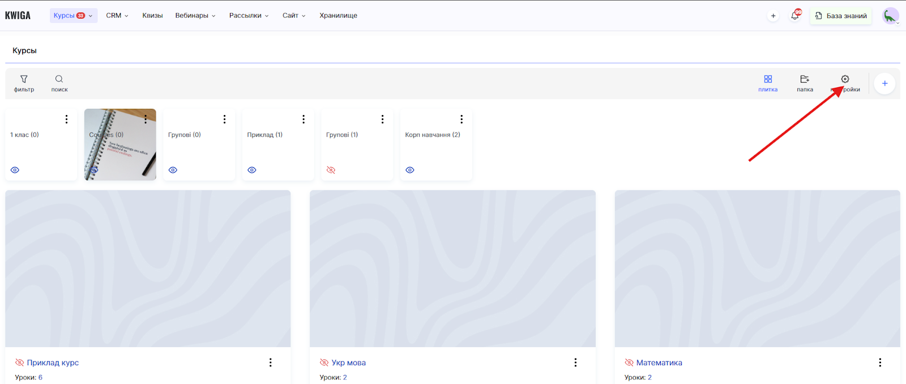Screen dimensions: 906x384
Task: Open three-dot menu for Приклад курс
Action: (270, 362)
